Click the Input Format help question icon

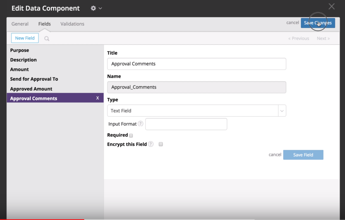(x=140, y=124)
